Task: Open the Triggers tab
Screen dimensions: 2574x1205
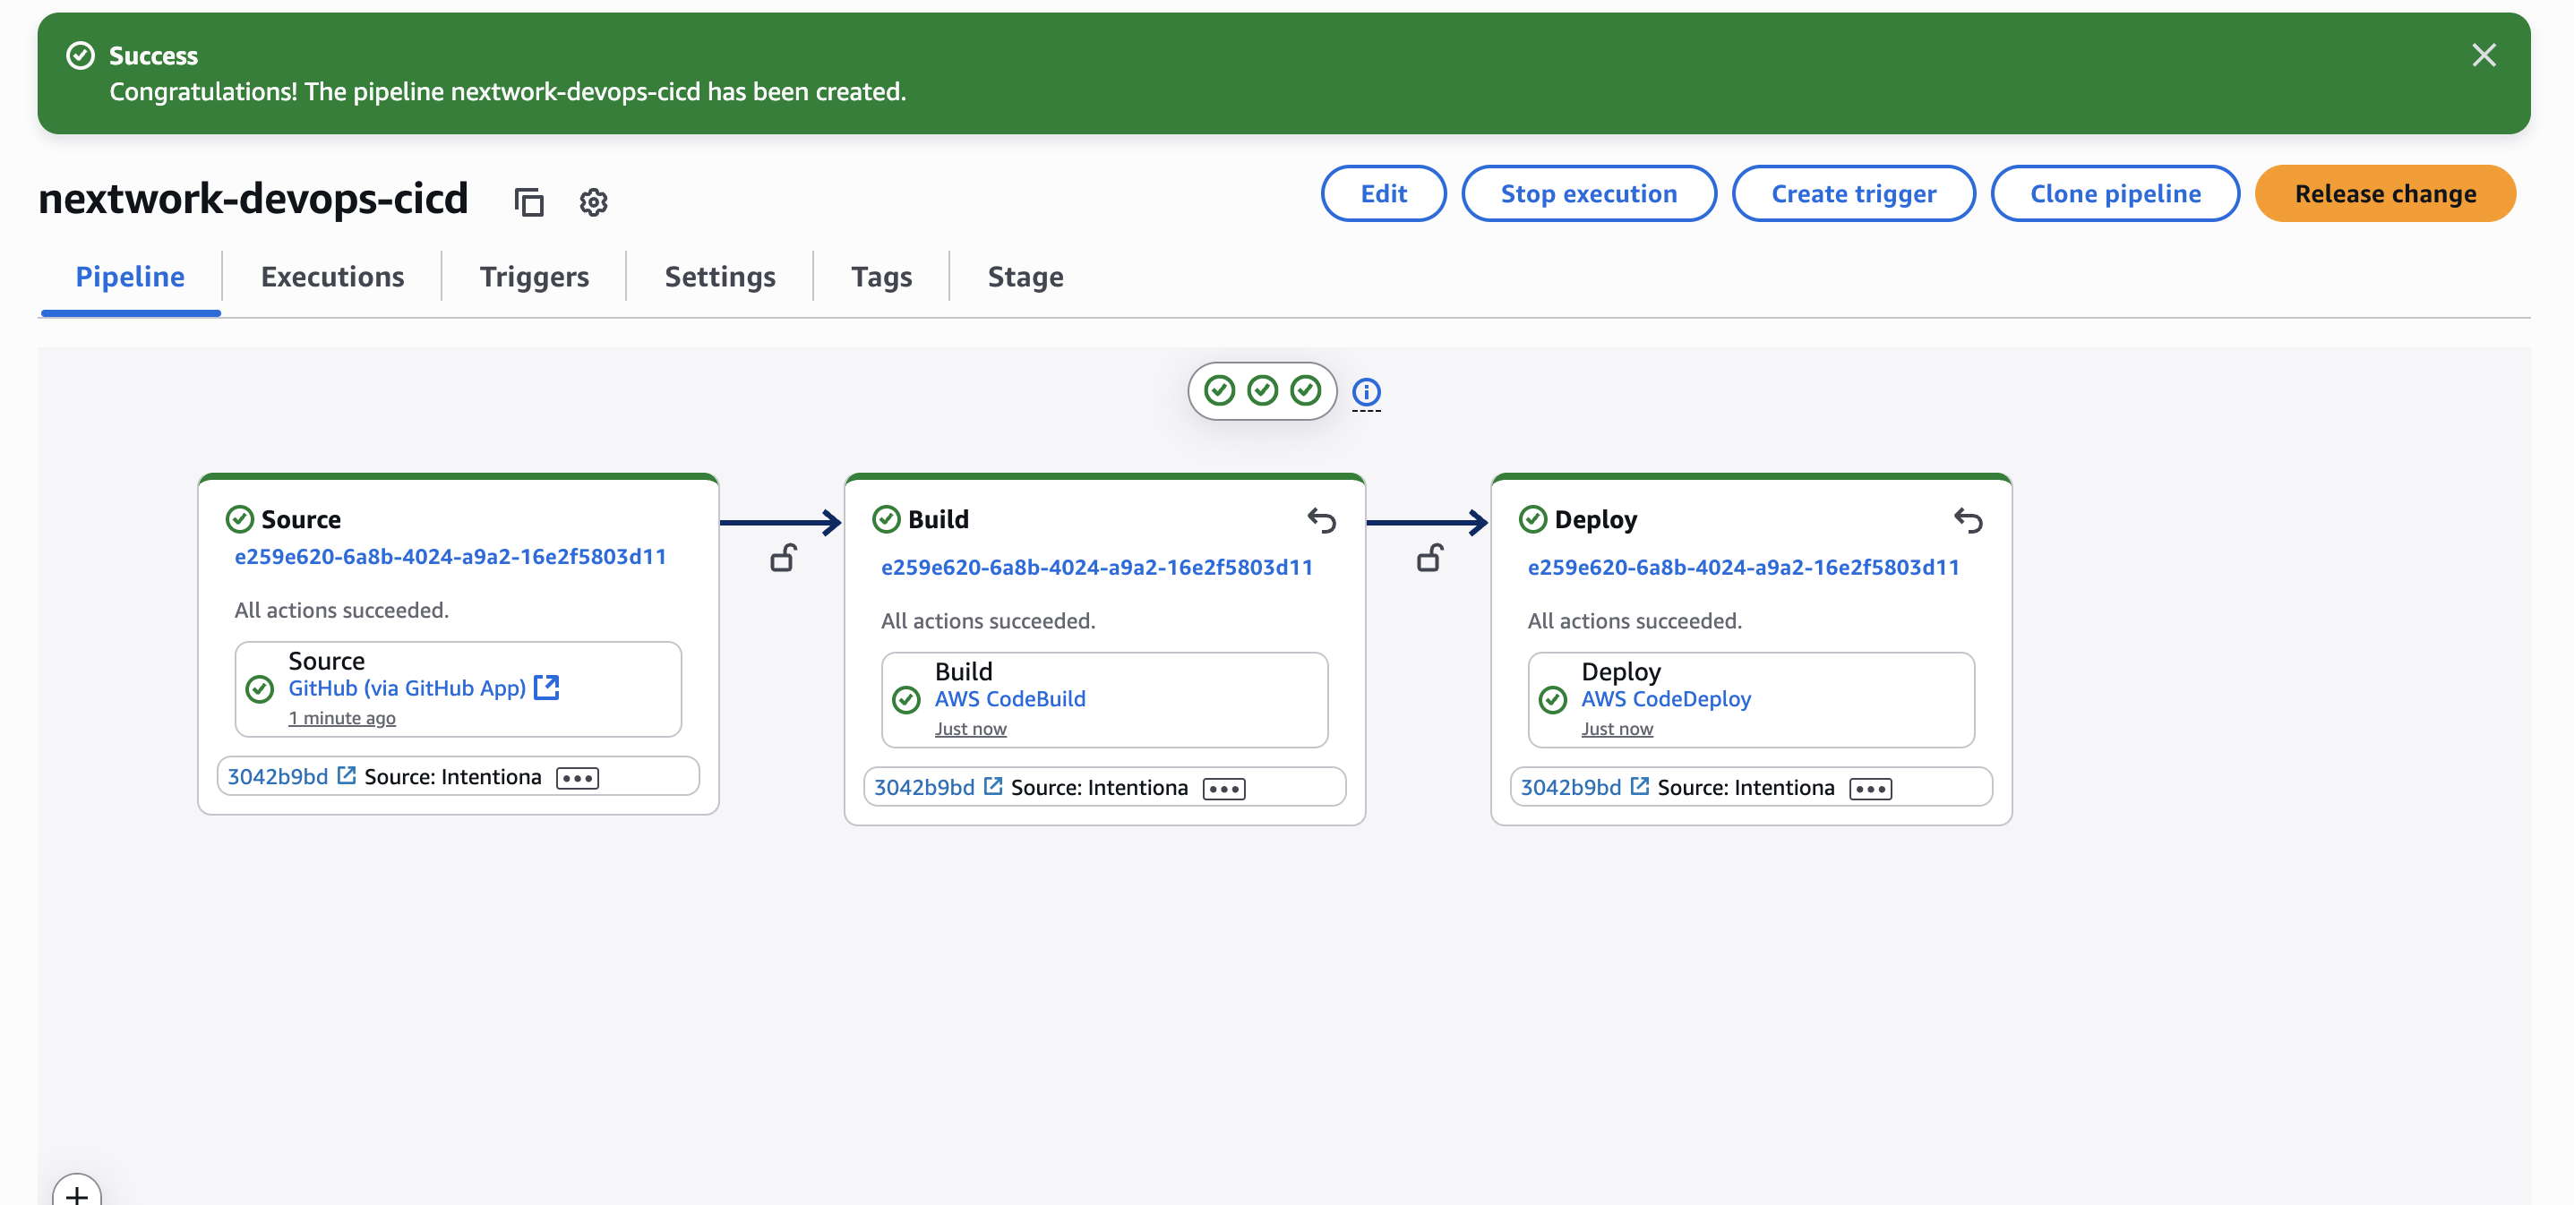Action: pos(534,277)
